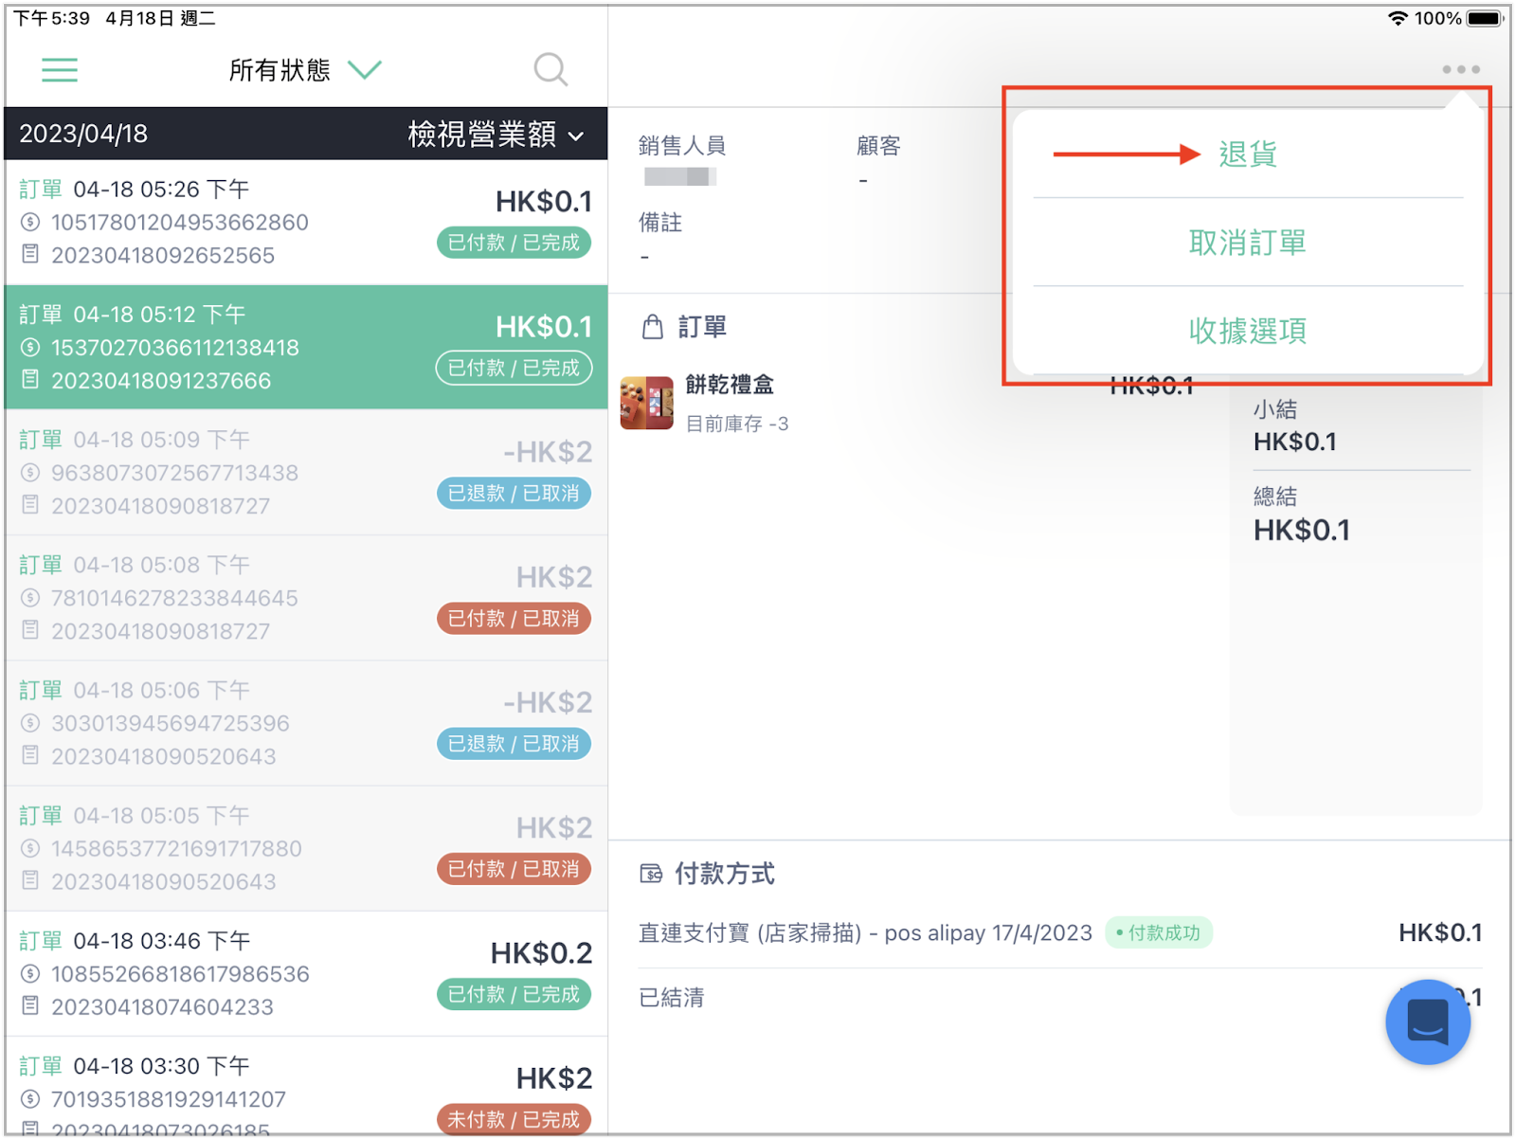Tap the 付款成功 payment status tag

point(1158,933)
